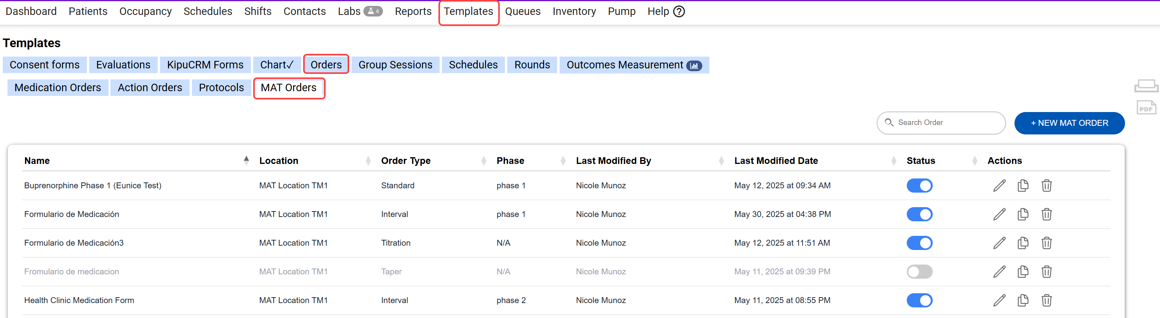Export the list as PDF
The image size is (1160, 318).
[1145, 108]
